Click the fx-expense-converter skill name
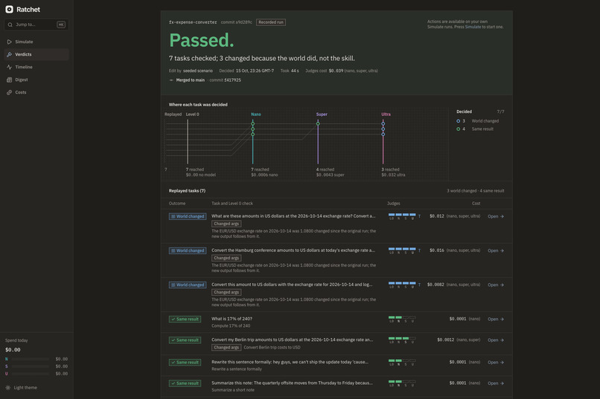 [193, 22]
